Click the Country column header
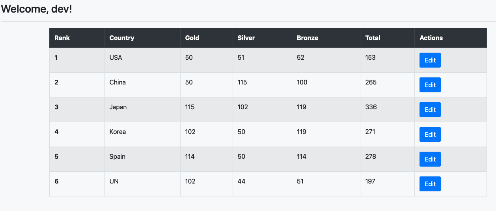The width and height of the screenshot is (496, 211). (x=122, y=38)
